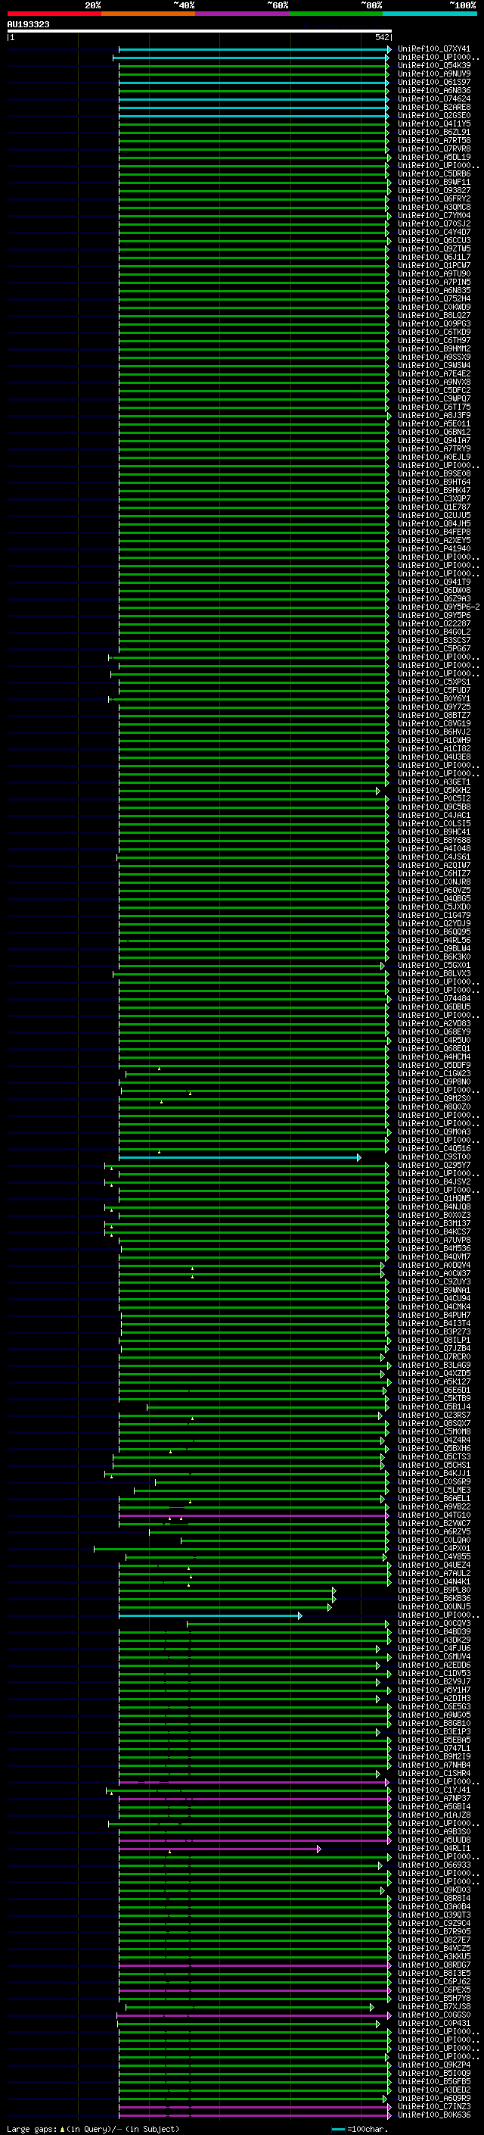484x2135 pixels.
Task: Select the UniRef100_Q8ILP1 label
Action: 434,1341
